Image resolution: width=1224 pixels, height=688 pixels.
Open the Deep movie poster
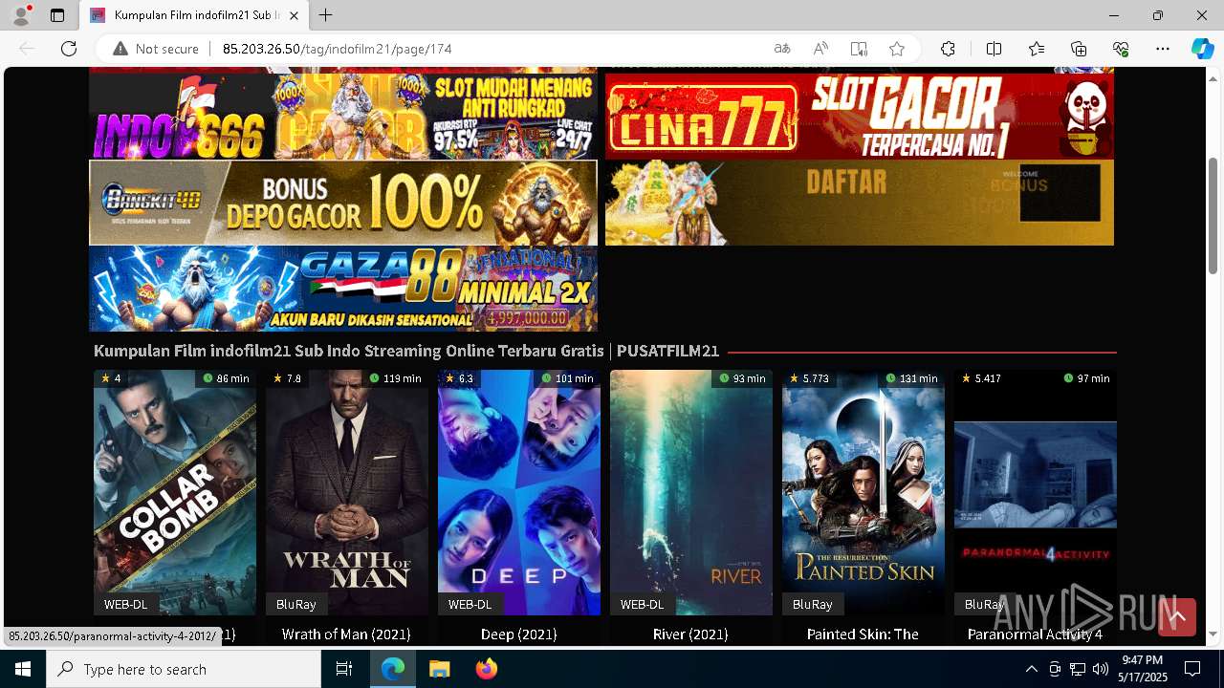point(519,492)
